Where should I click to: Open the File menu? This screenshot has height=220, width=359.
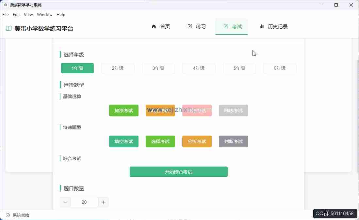(6, 15)
